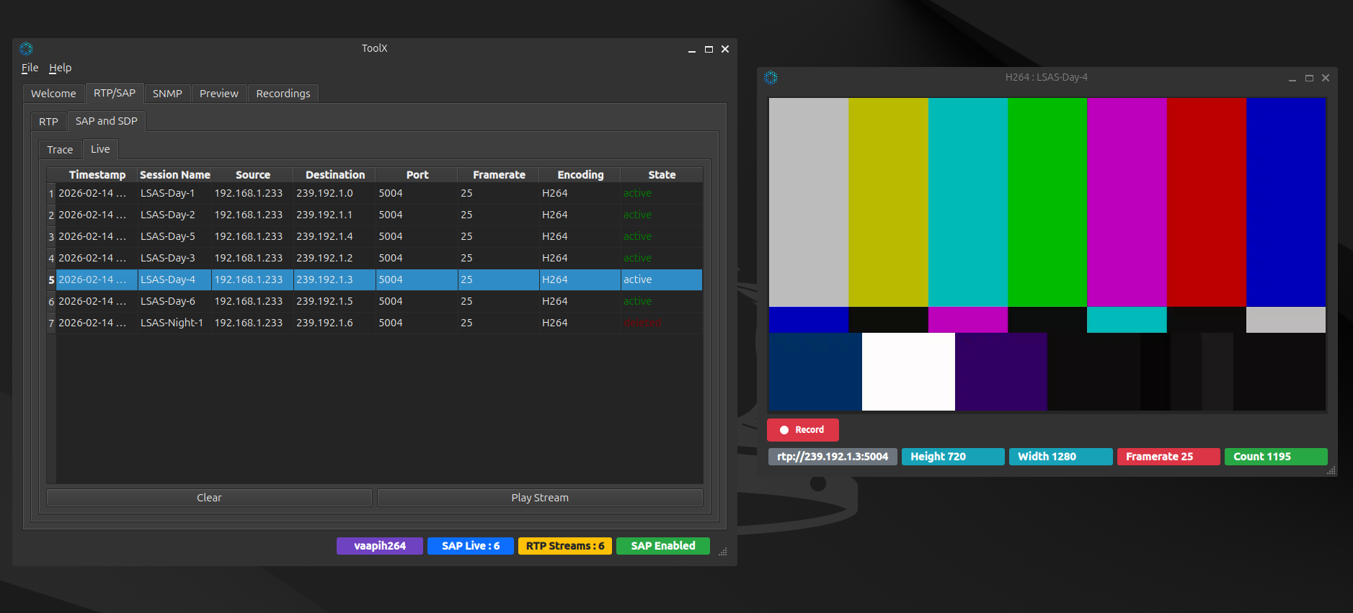Click the ToolX app icon in title bar
This screenshot has width=1353, height=613.
tap(27, 49)
